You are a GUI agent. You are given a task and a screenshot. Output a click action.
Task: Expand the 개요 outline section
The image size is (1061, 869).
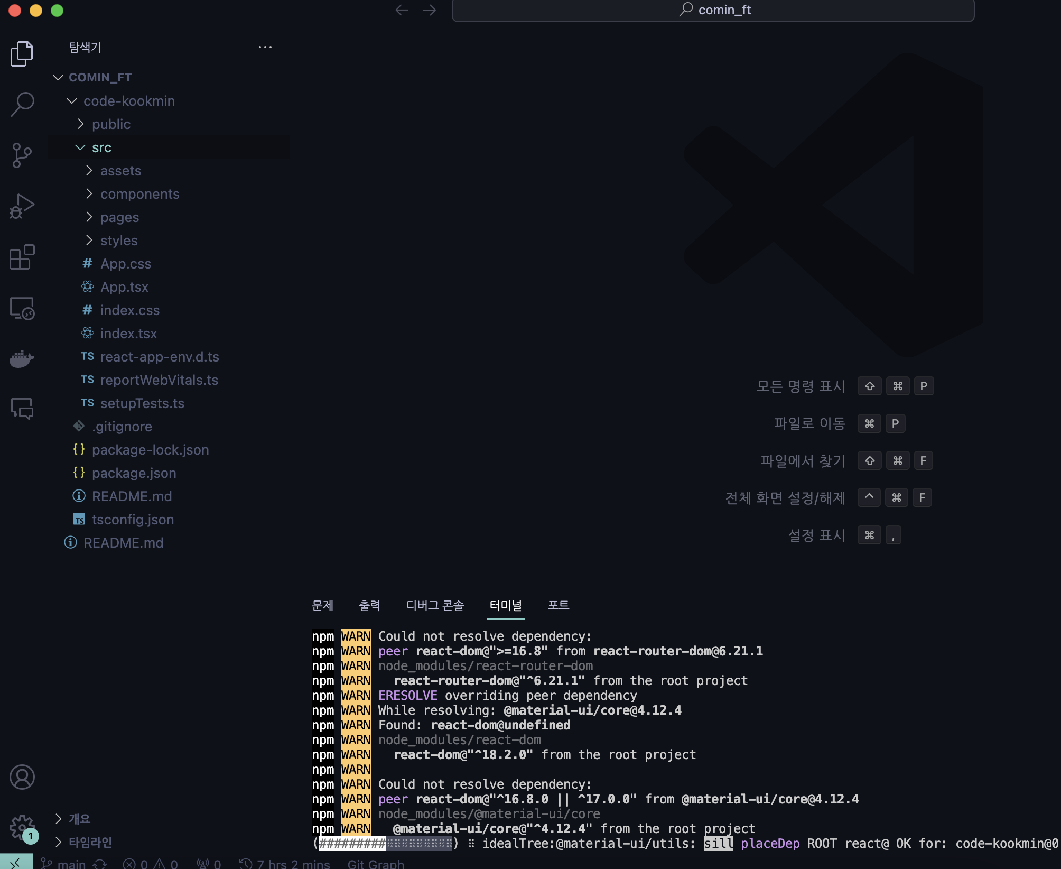(79, 819)
